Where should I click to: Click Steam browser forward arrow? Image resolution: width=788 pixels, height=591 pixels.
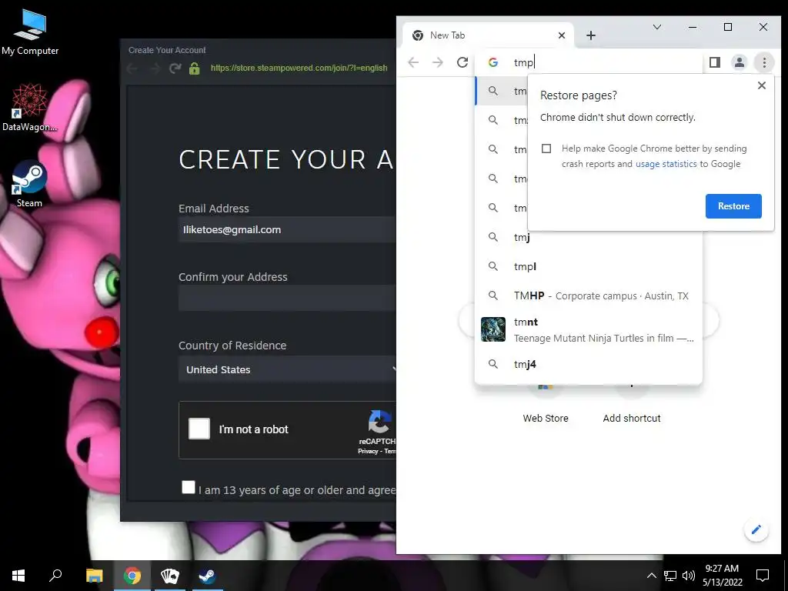click(154, 68)
